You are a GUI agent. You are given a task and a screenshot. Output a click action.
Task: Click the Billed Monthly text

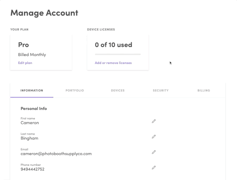tap(32, 54)
